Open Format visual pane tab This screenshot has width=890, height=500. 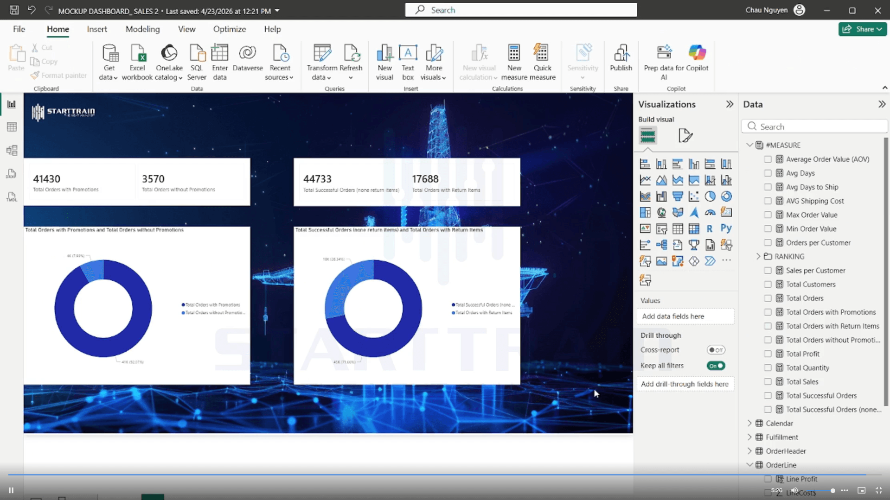[x=685, y=136]
